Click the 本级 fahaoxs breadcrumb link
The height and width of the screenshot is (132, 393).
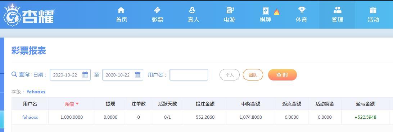[x=36, y=92]
